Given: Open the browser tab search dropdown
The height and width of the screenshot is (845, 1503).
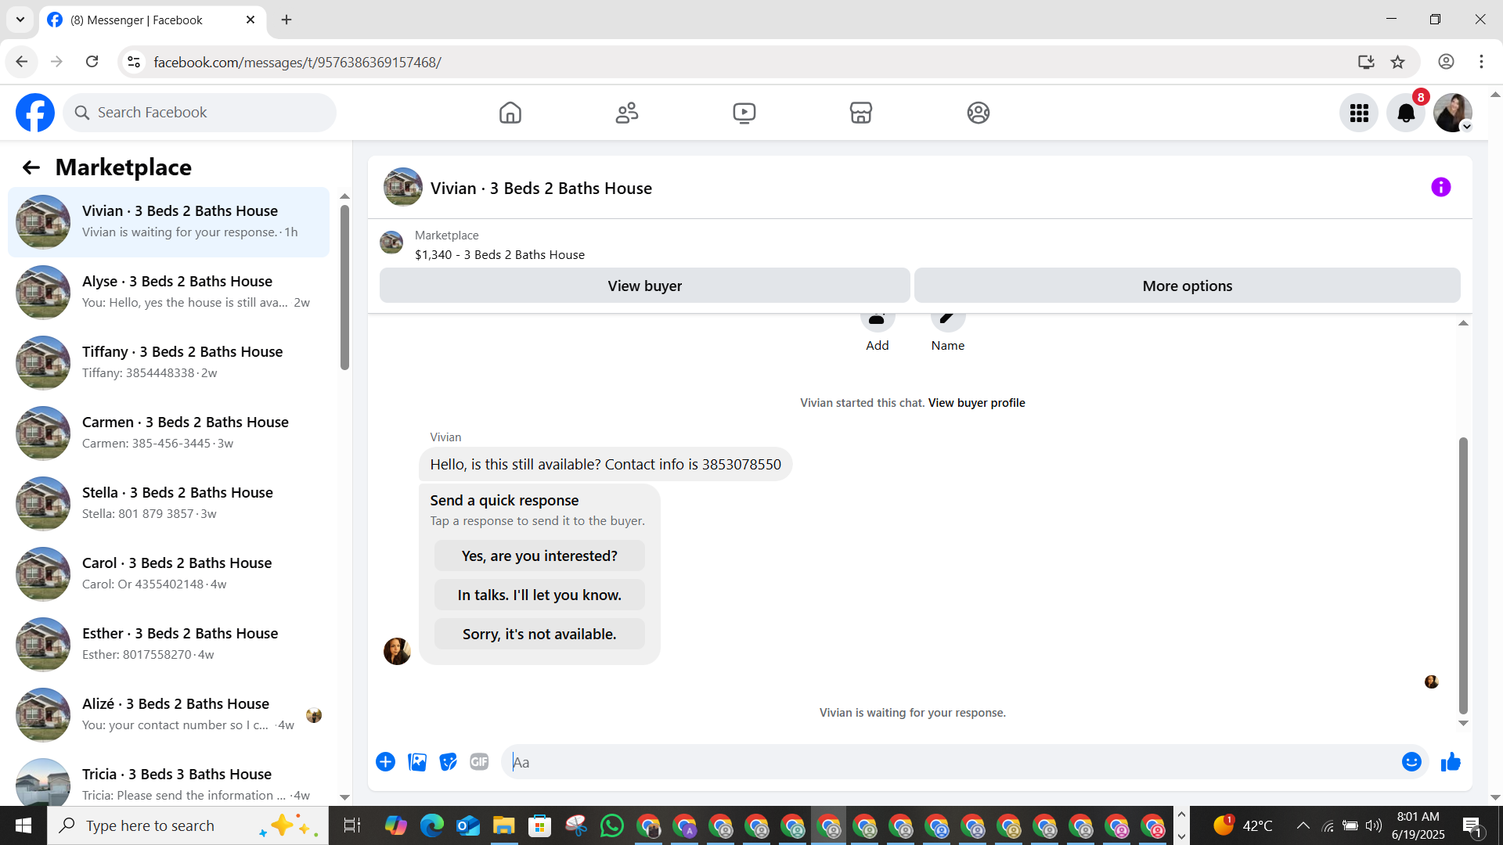Looking at the screenshot, I should (20, 20).
